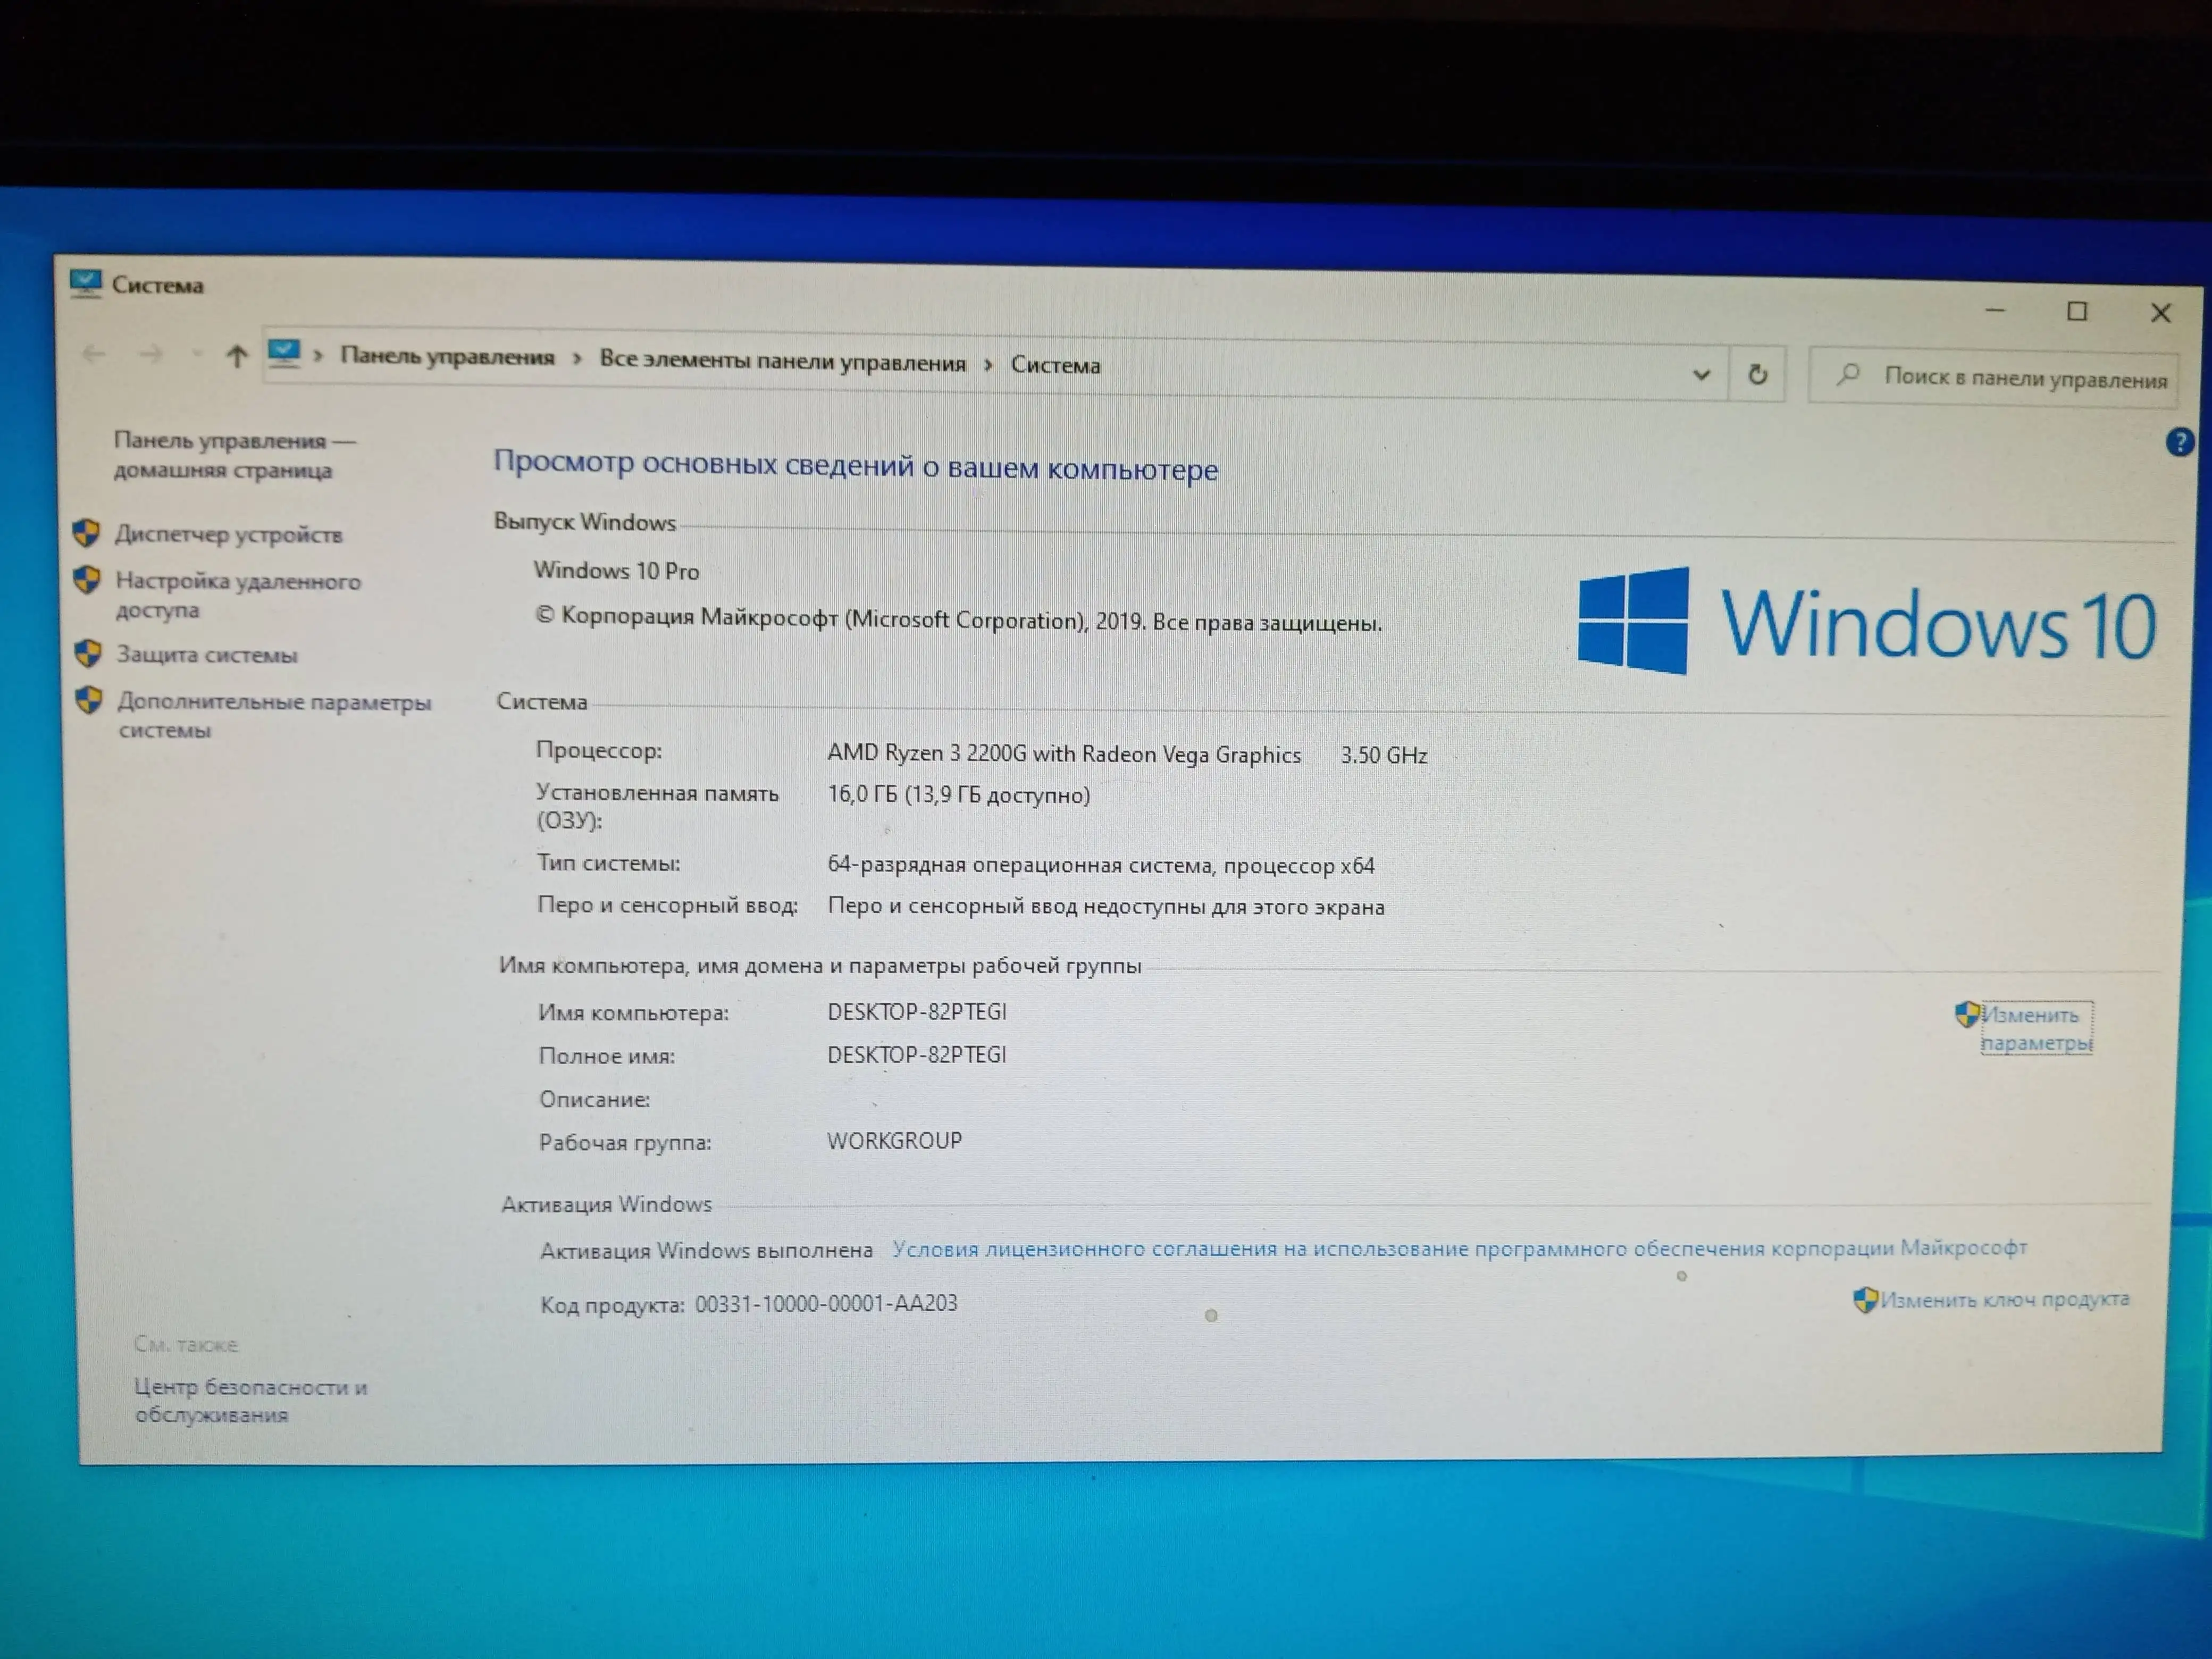Screen dimensions: 2212x1659
Task: Click Изменить параметры link
Action: (2036, 1028)
